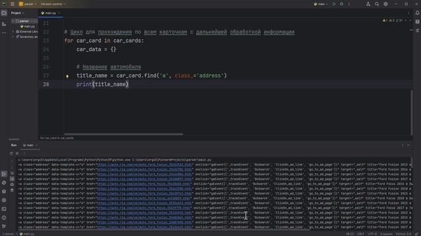Click the vertical editor scrollbar

pyautogui.click(x=411, y=112)
